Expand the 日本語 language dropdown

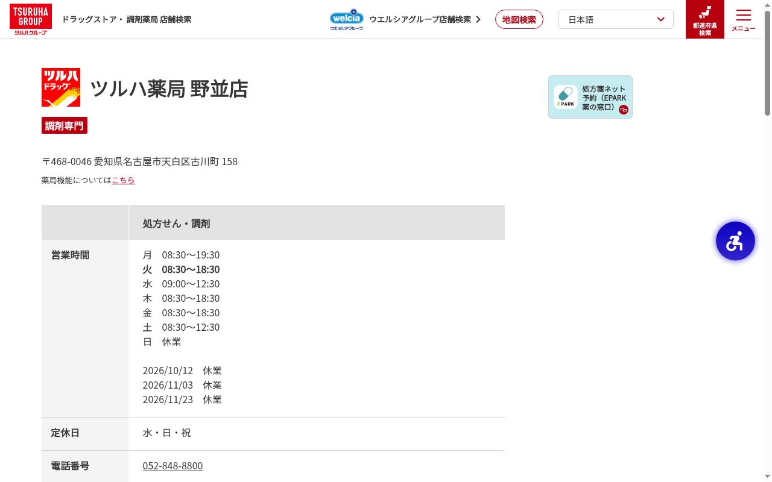point(616,19)
